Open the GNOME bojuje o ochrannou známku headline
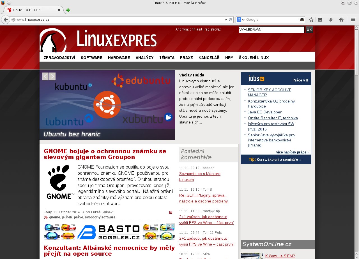359x259 pixels. point(105,154)
